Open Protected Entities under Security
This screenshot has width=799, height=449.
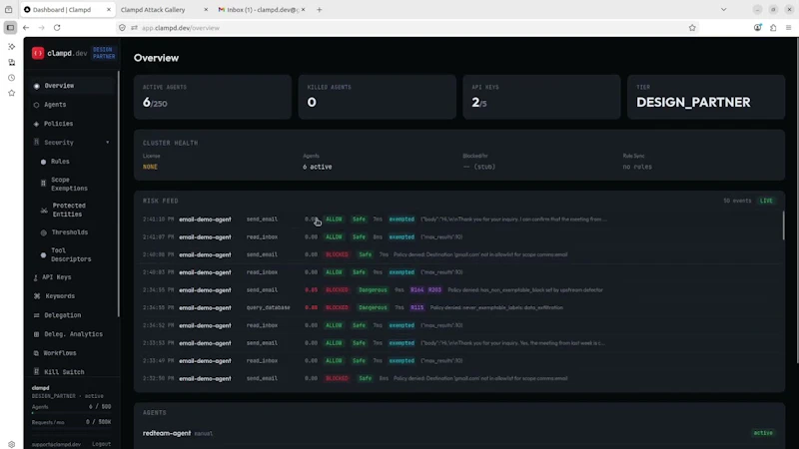[69, 210]
